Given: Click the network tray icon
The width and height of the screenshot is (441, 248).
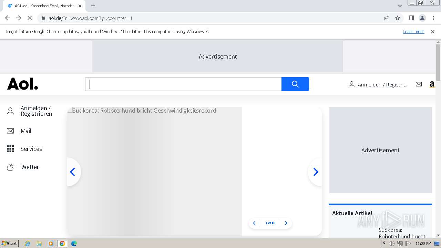Looking at the screenshot, I should coord(400,244).
